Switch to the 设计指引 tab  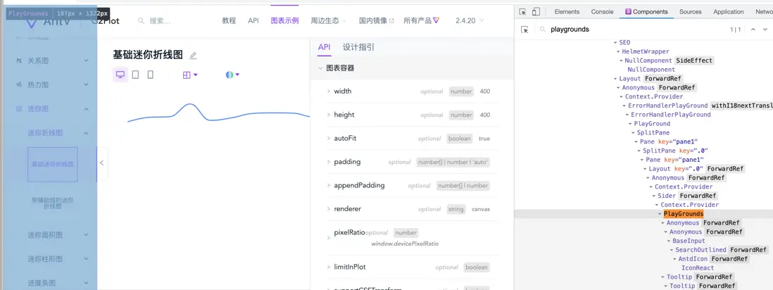tap(358, 47)
